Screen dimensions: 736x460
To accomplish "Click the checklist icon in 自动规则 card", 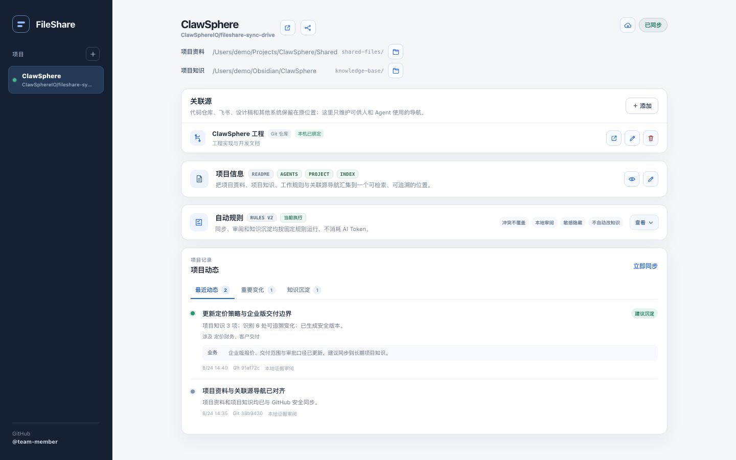I will click(199, 222).
